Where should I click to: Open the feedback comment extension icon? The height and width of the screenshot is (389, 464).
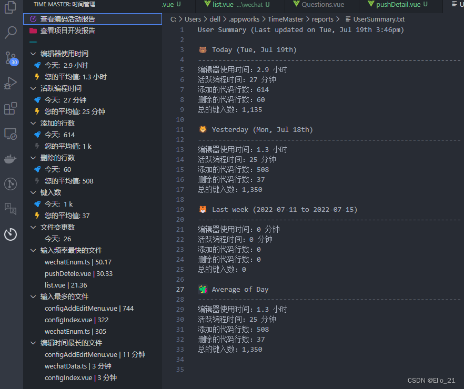pos(11,209)
